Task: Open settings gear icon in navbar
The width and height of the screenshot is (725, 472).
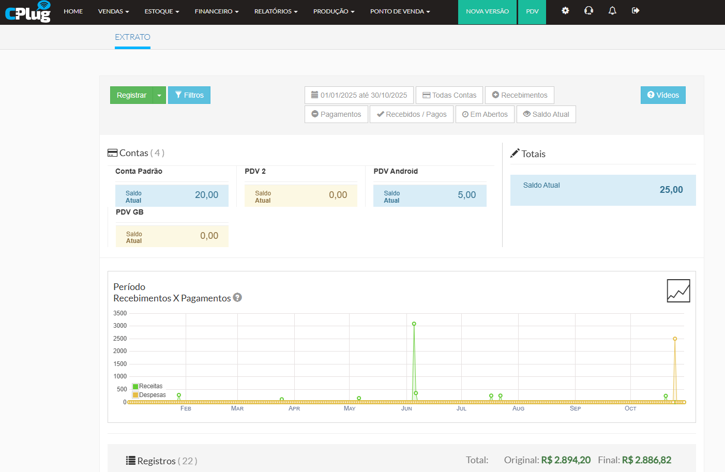Action: pyautogui.click(x=565, y=11)
